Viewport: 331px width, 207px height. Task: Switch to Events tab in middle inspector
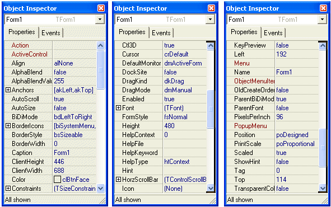point(161,33)
